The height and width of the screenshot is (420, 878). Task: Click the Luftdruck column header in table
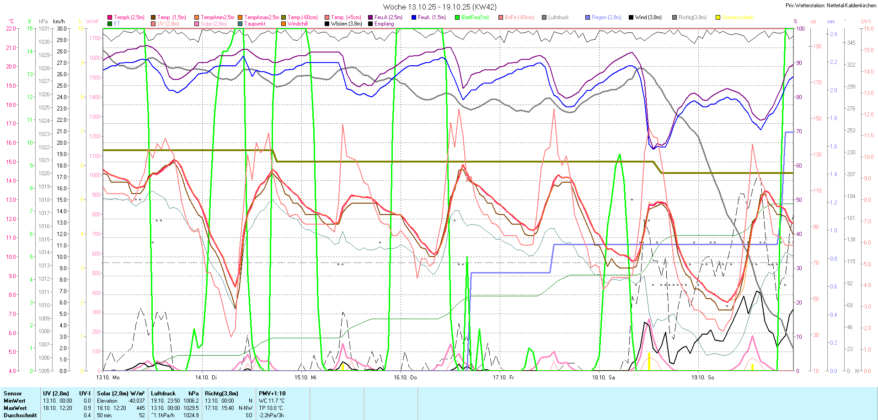tap(163, 394)
